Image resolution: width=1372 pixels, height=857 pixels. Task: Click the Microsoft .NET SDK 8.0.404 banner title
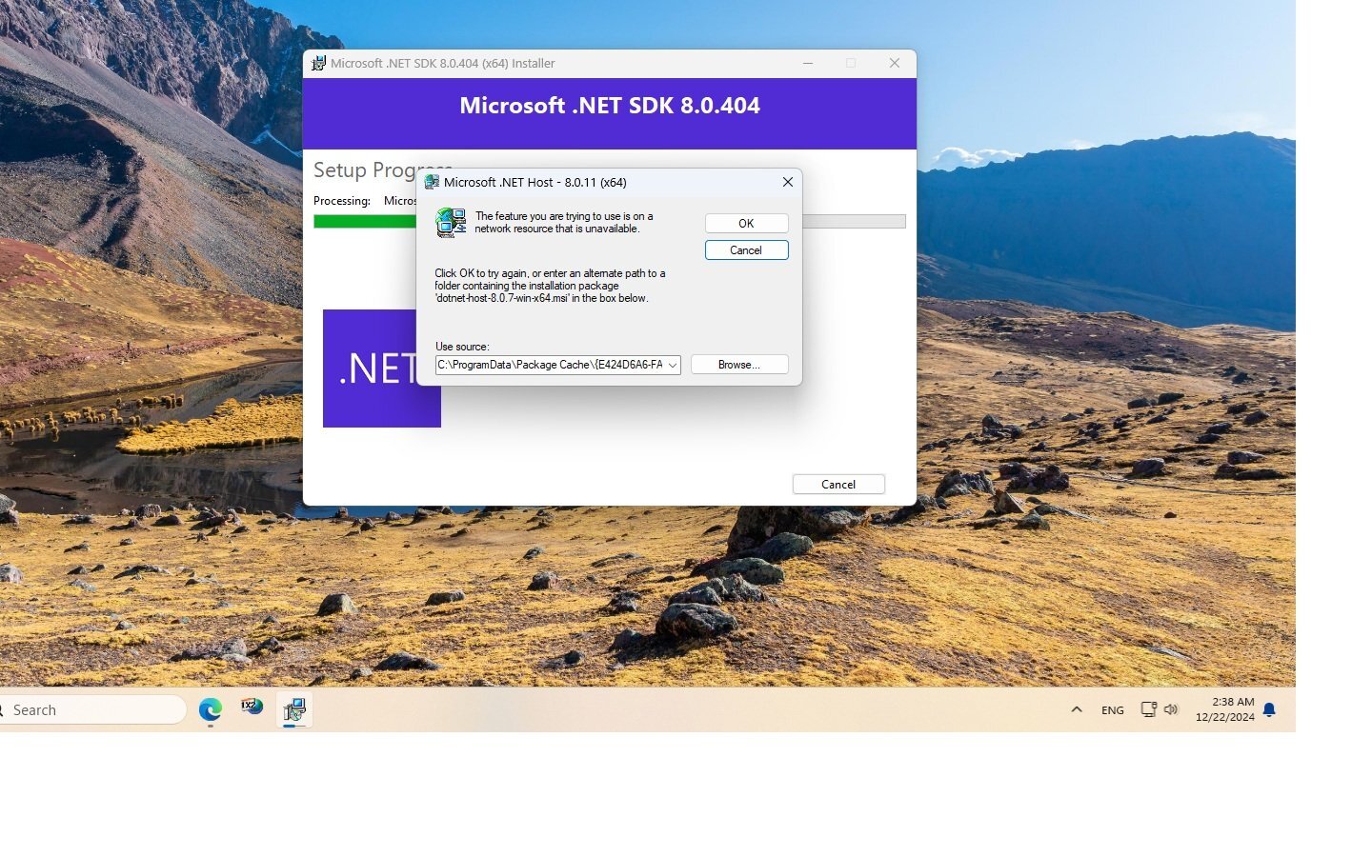tap(610, 106)
